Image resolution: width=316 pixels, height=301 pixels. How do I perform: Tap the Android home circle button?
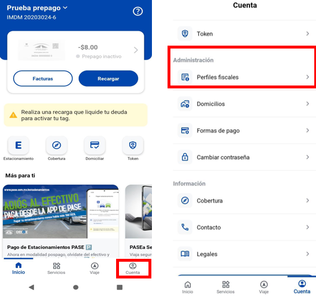tap(76, 287)
